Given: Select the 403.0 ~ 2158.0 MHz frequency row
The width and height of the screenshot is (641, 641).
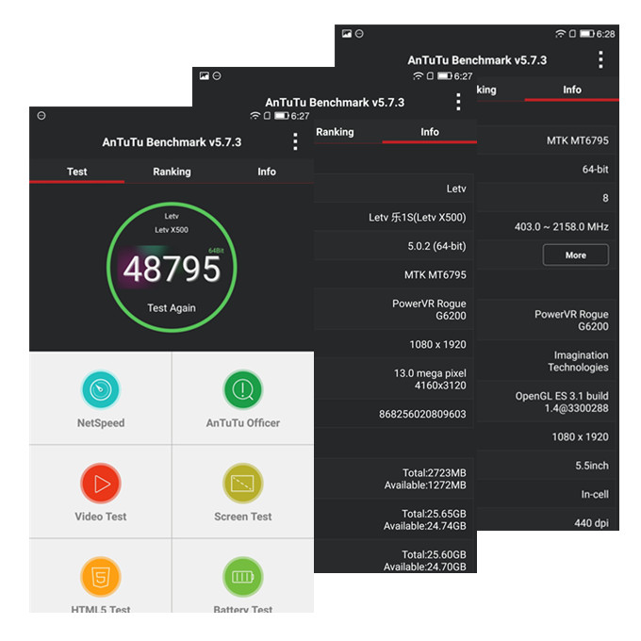Looking at the screenshot, I should pos(546,226).
